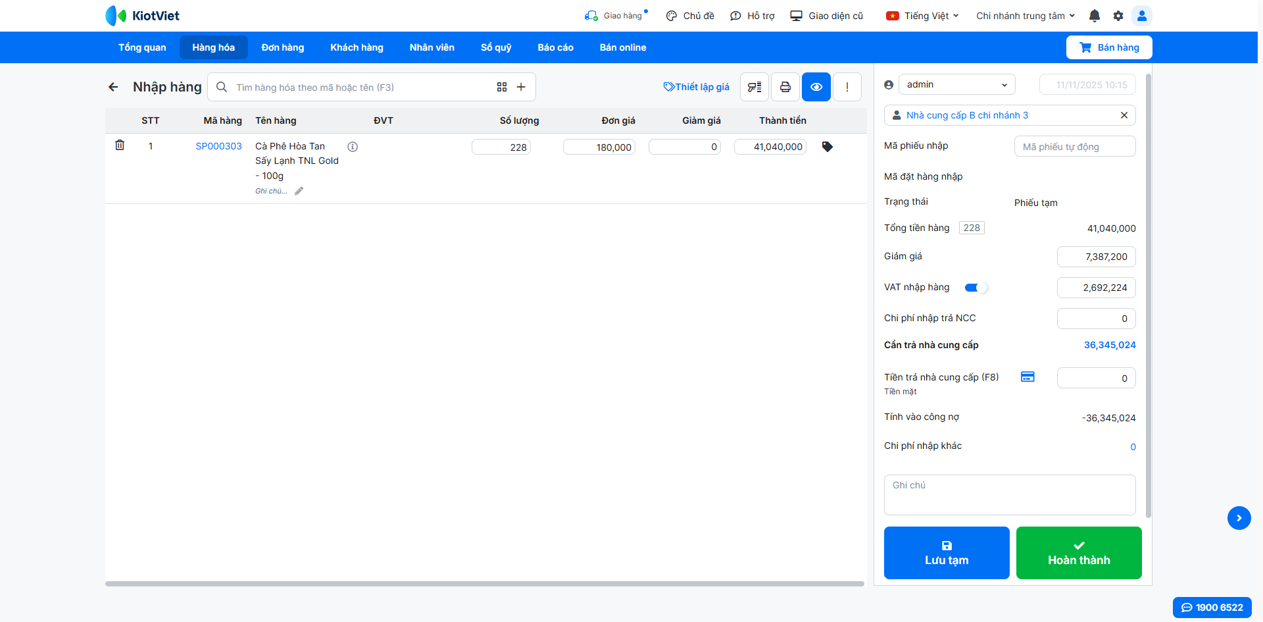1263x622 pixels.
Task: Expand the side panel round arrow button
Action: [1239, 518]
